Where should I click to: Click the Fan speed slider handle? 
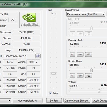(x=53, y=73)
